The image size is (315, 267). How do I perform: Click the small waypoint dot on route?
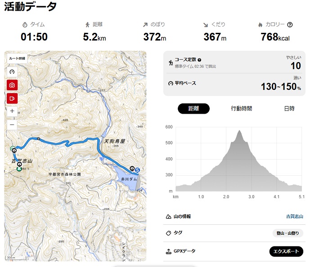(38, 138)
